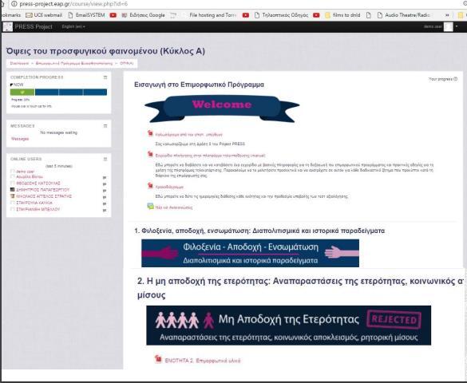Show hidden bookmarks with the overflow chevron
This screenshot has width=467, height=383.
(447, 15)
